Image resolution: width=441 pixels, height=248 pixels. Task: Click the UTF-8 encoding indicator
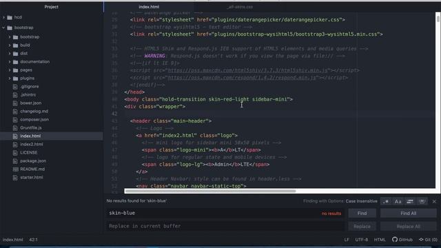(361, 240)
